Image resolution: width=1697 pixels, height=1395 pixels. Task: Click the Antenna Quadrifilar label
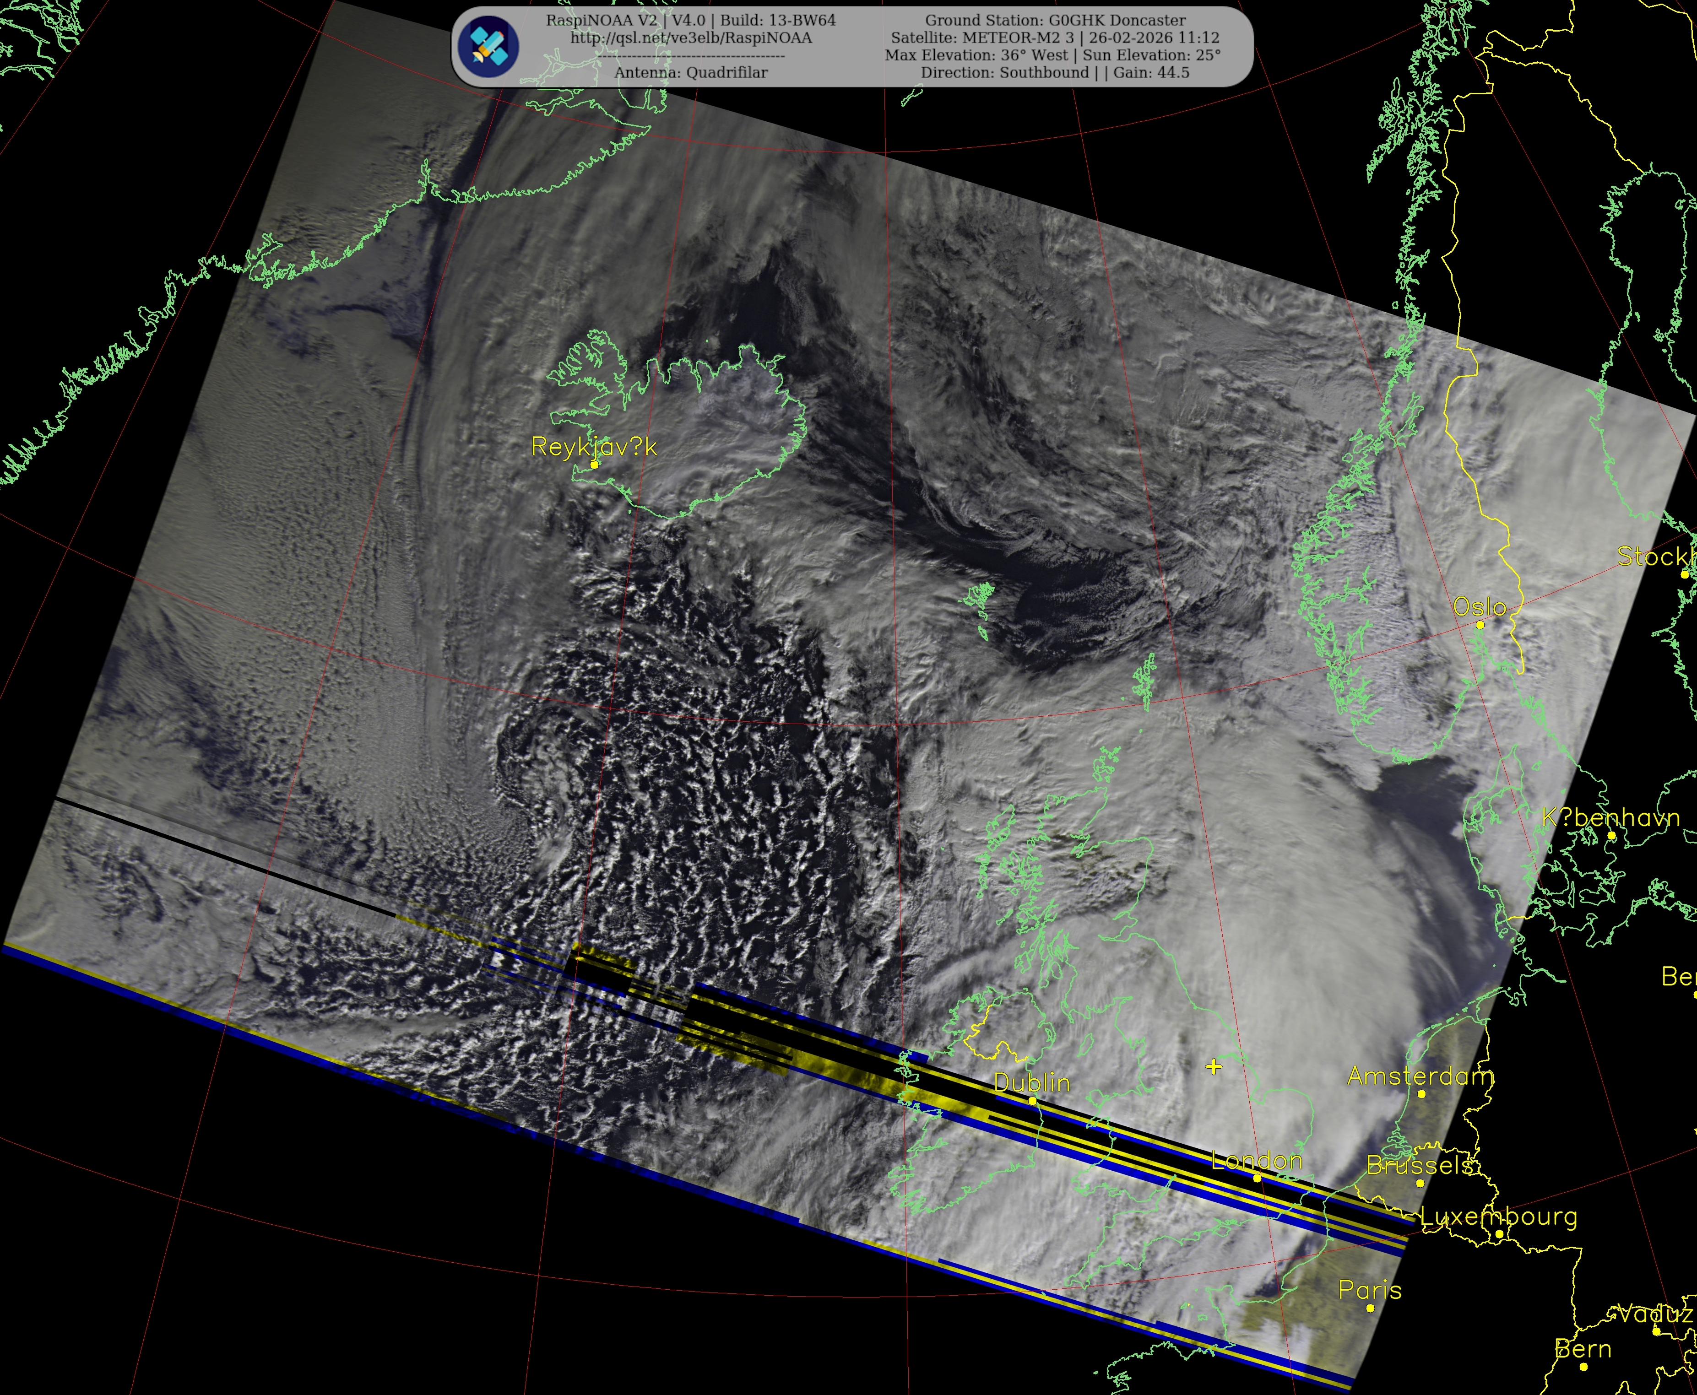pyautogui.click(x=690, y=72)
